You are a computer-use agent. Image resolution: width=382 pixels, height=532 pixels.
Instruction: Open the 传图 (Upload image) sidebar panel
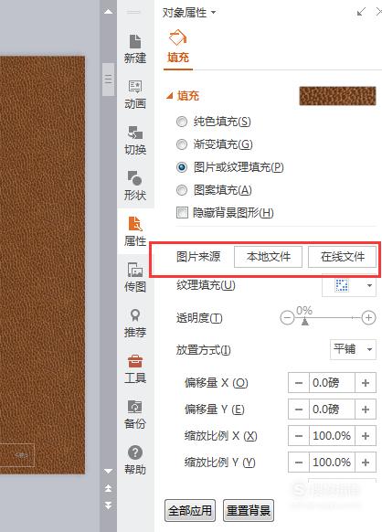135,278
